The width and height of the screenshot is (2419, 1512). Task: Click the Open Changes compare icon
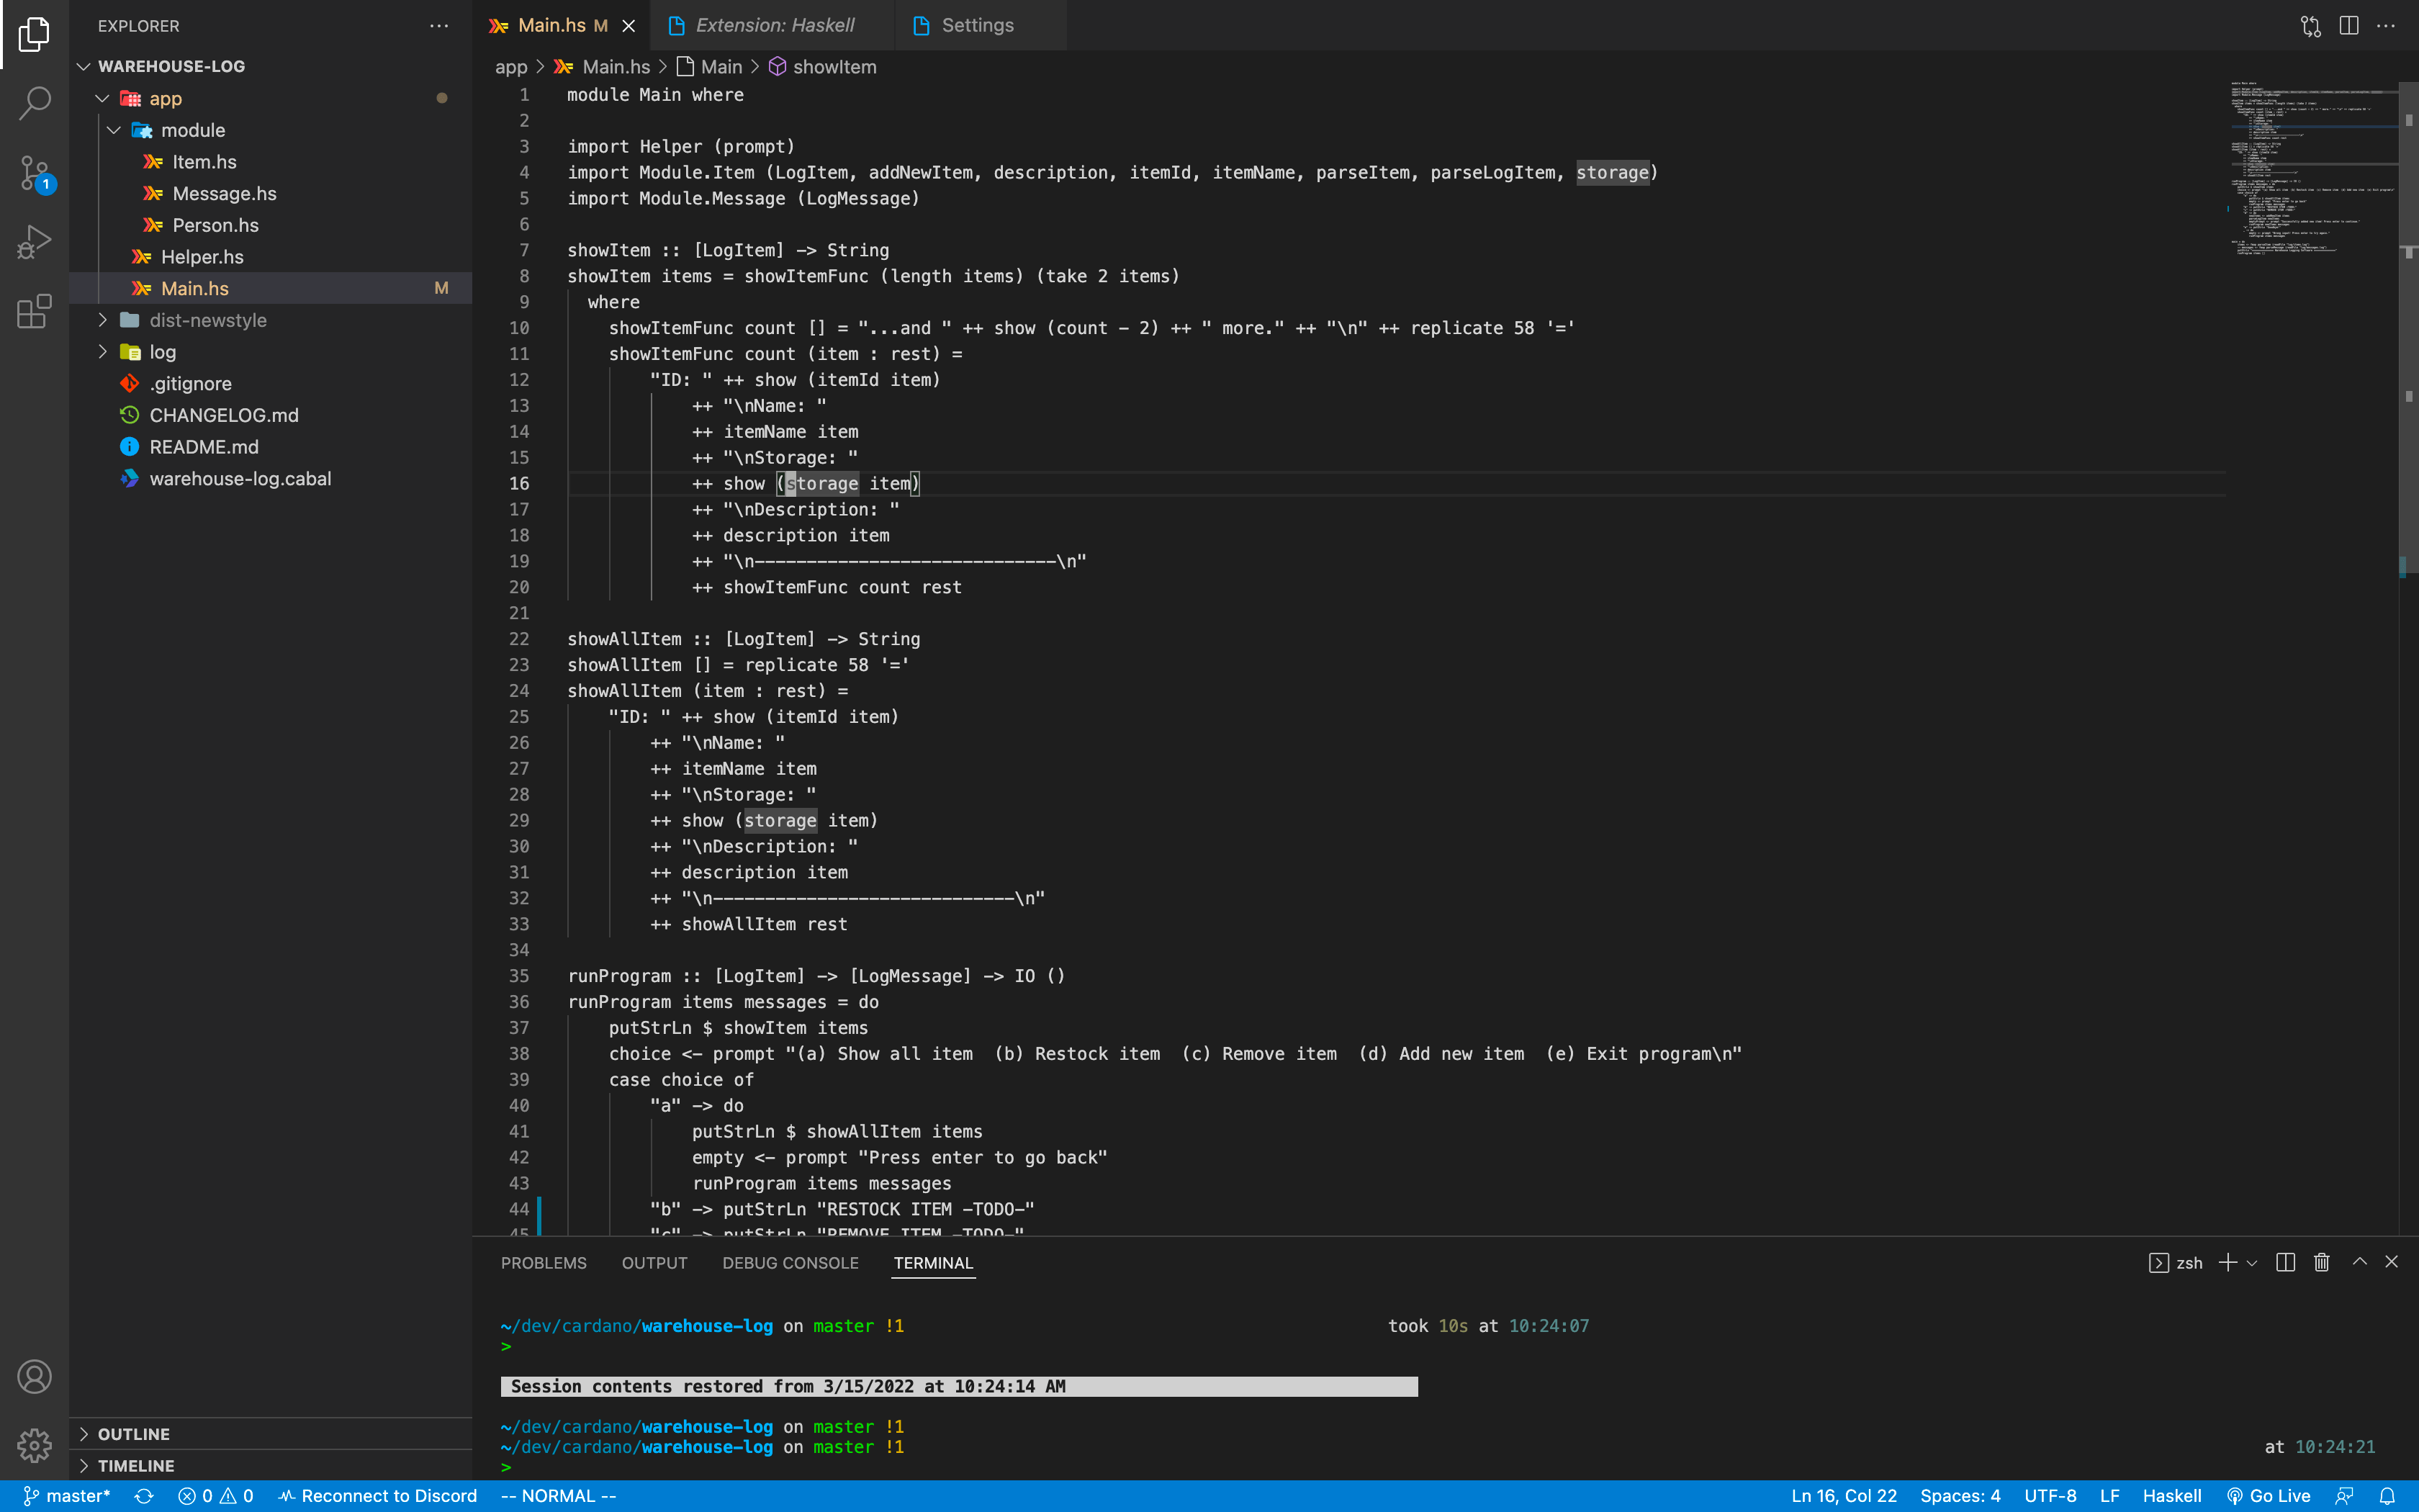click(x=2310, y=26)
